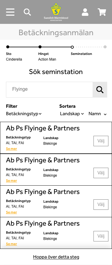The width and height of the screenshot is (112, 265).
Task: Select Välj on the fourth station result
Action: coord(101,236)
